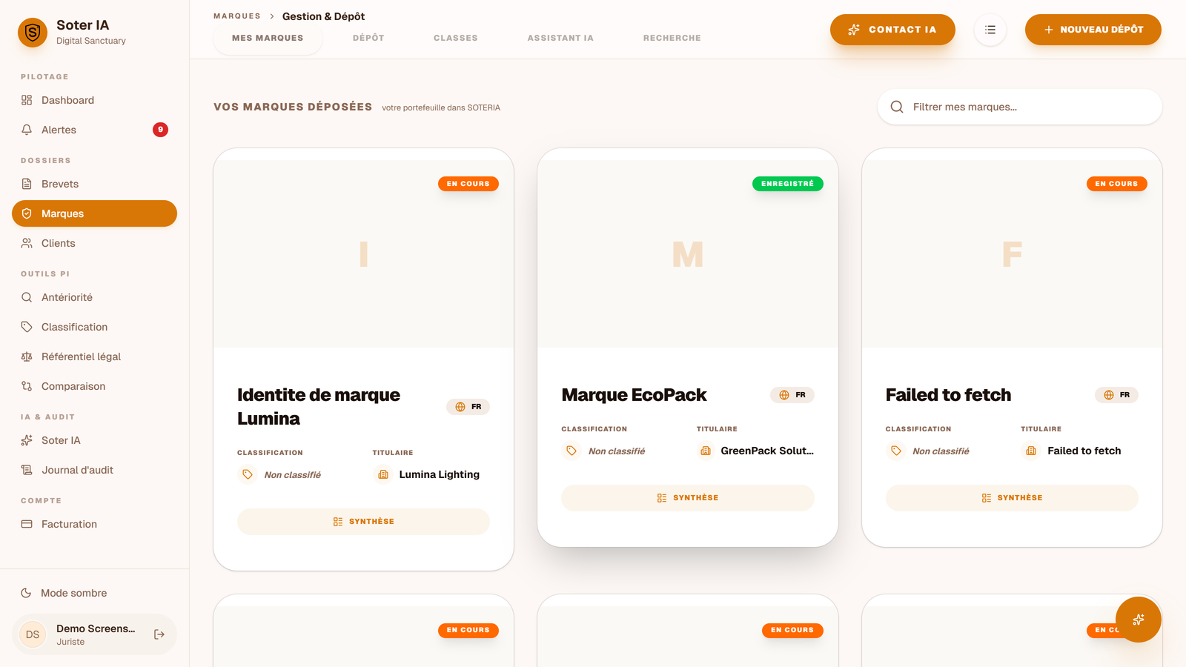Switch to the RECHERCHE tab
Screen dimensions: 1186x667
point(672,38)
